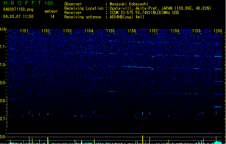226x144 pixels.
Task: Click receiver value ICOM IC-575 53.7492 MHz USB
Action: click(x=144, y=13)
